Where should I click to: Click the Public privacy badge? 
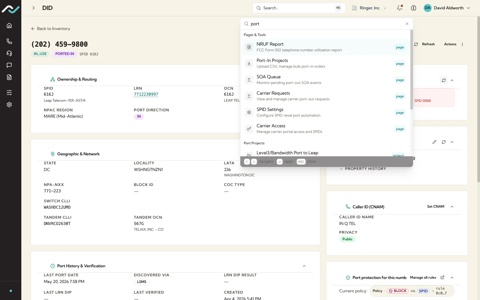point(347,239)
